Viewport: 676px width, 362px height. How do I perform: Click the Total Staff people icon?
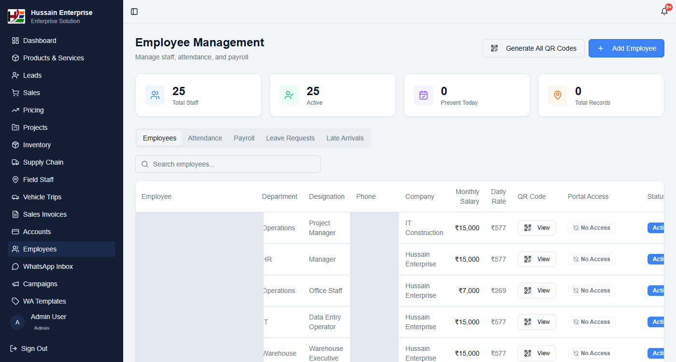click(x=155, y=95)
